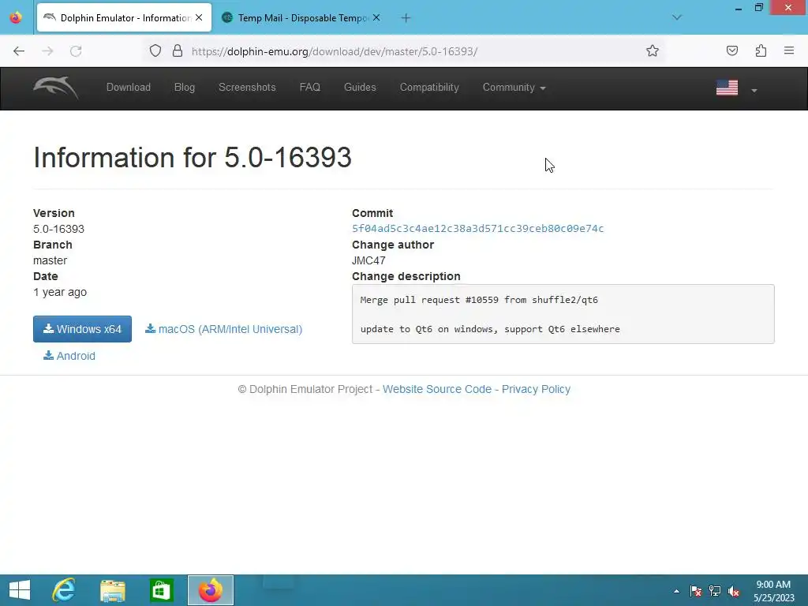Open the Blog nav item
808x606 pixels.
pyautogui.click(x=185, y=87)
